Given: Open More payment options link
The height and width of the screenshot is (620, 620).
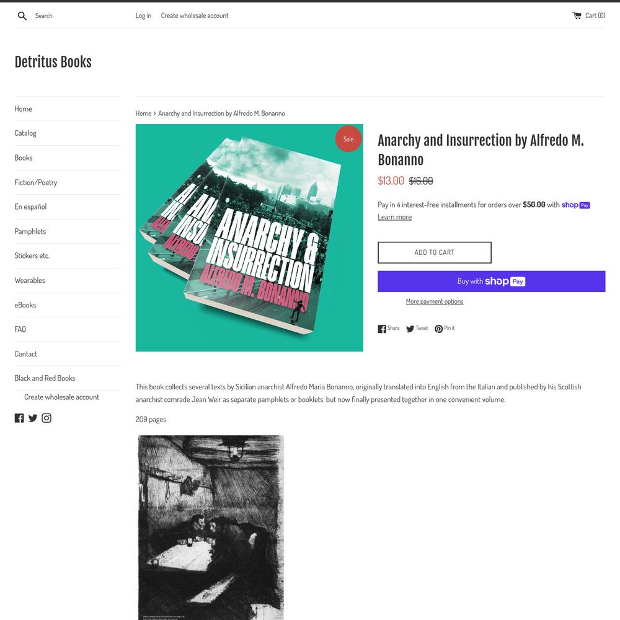Looking at the screenshot, I should click(x=435, y=302).
